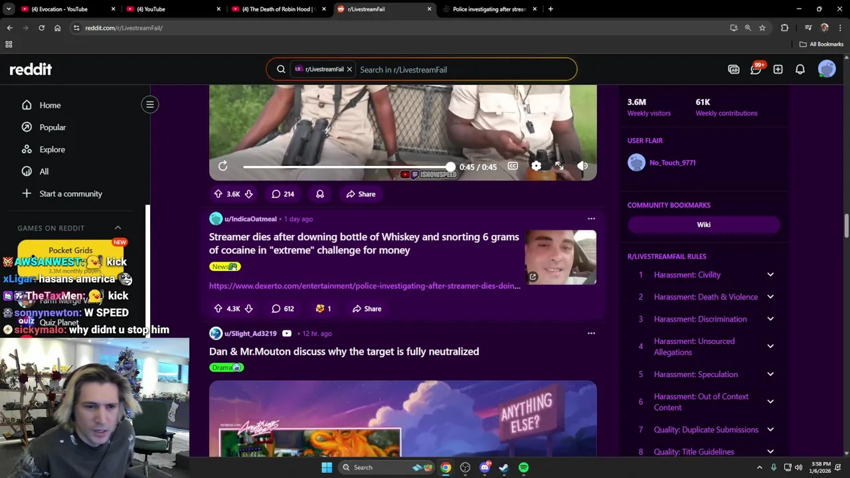Viewport: 850px width, 478px height.
Task: Open the Reddit advertise icon
Action: coord(734,69)
